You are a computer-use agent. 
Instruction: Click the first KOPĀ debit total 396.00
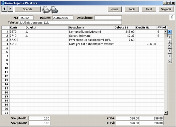pyautogui.click(x=128, y=118)
